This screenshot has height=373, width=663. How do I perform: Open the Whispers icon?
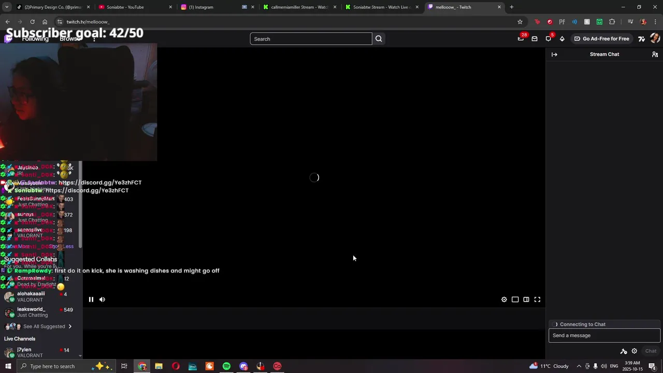click(x=549, y=39)
